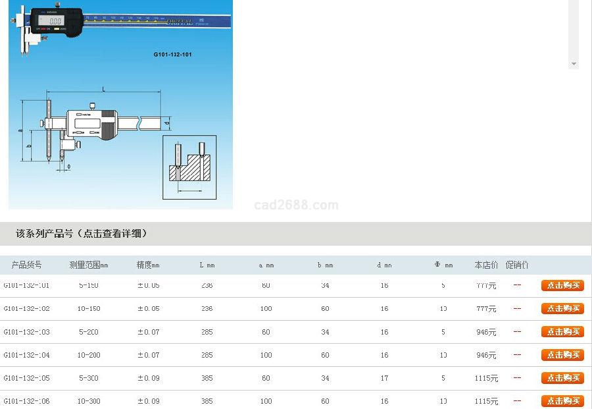Click the 本店价 column header

(x=486, y=265)
